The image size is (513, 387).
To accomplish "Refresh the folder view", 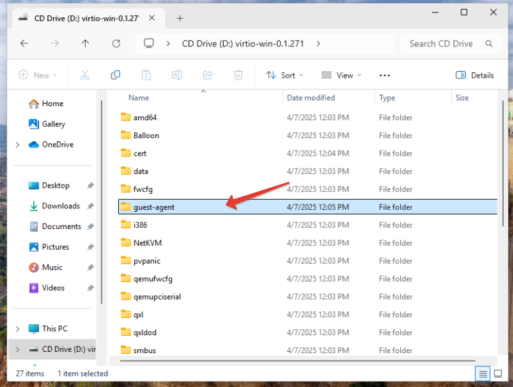I will pyautogui.click(x=116, y=44).
